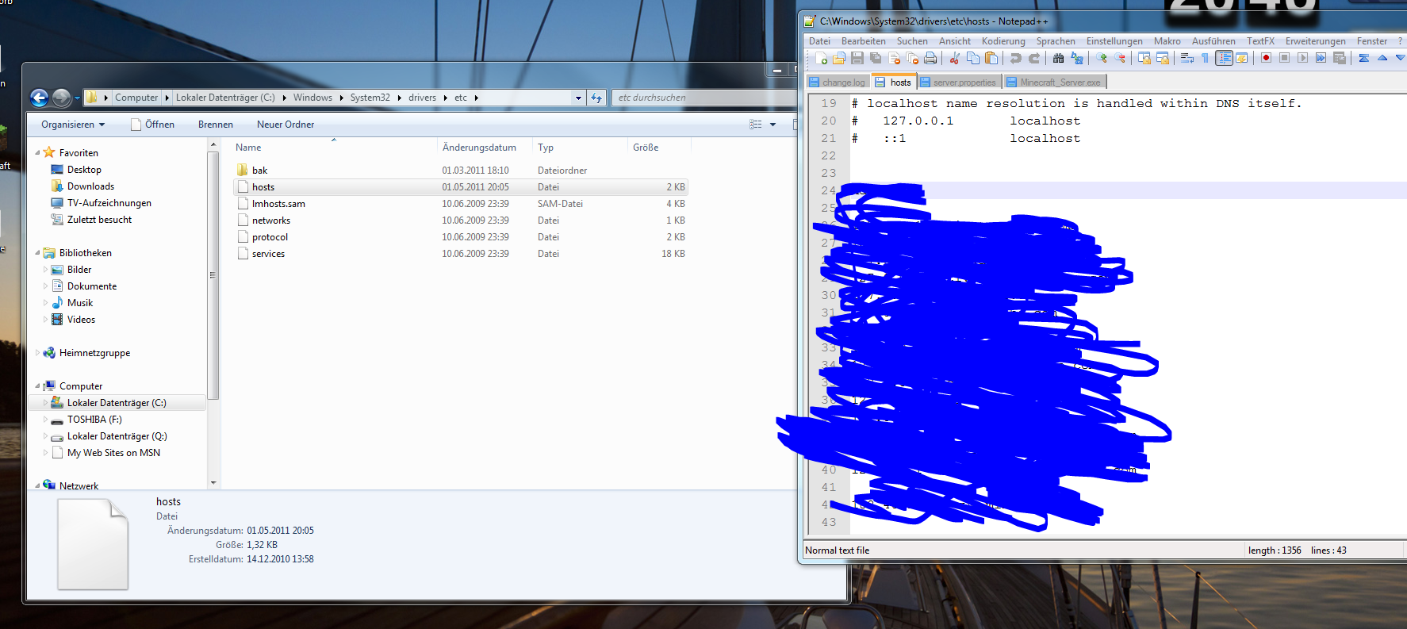Open the Organisieren dropdown in Explorer
Screen dimensions: 1407x629
tap(73, 125)
